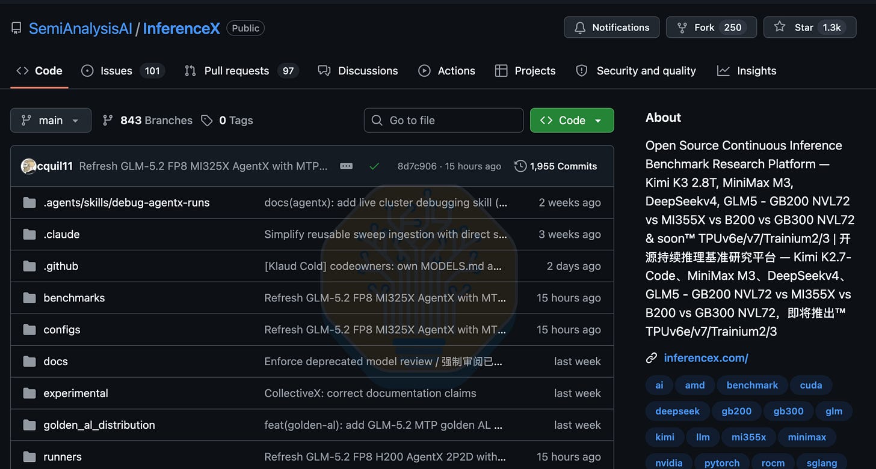Open the .claude folder
Screen dimensions: 876x469
pos(61,234)
